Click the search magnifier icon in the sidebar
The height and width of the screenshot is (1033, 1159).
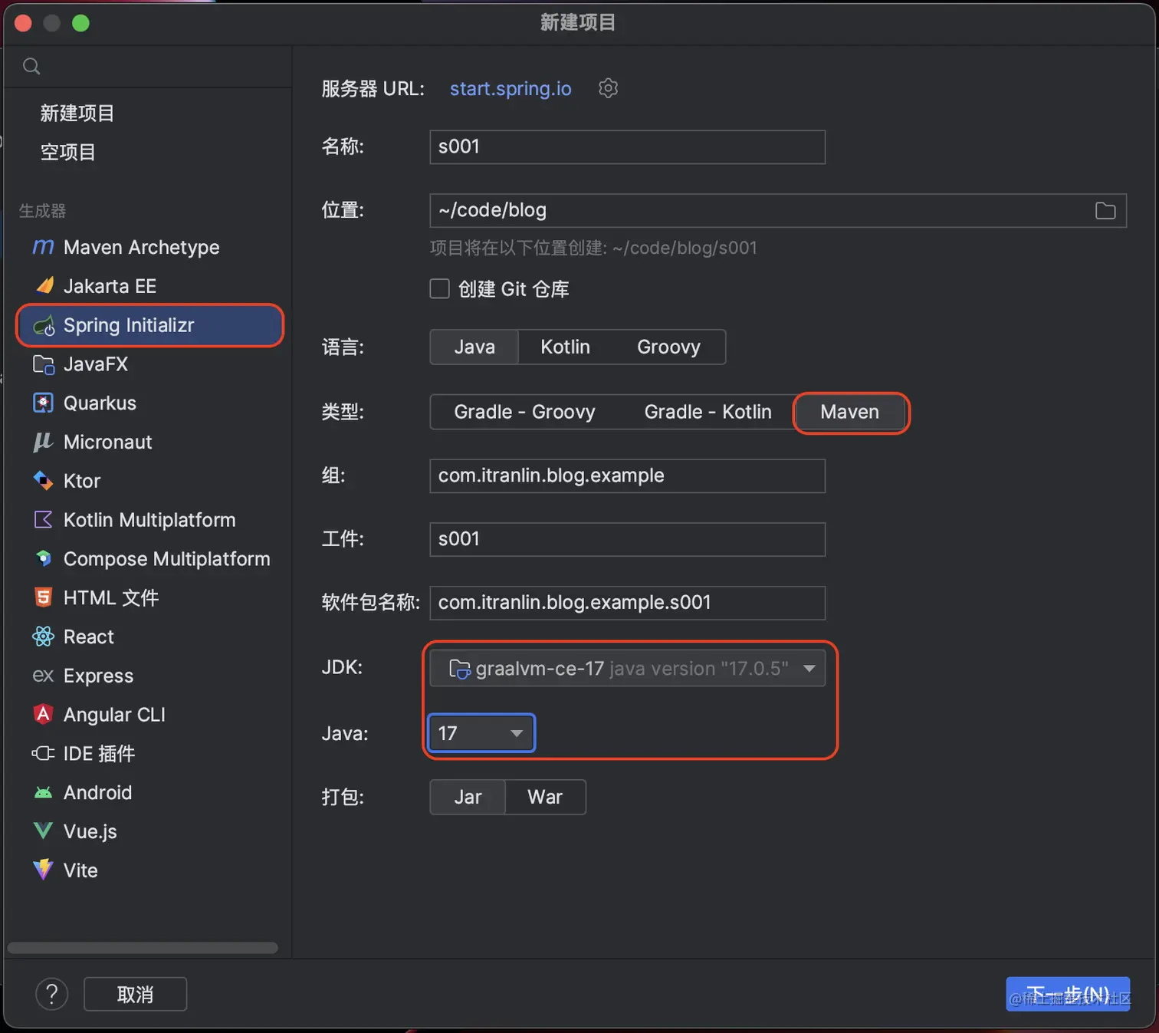coord(31,66)
